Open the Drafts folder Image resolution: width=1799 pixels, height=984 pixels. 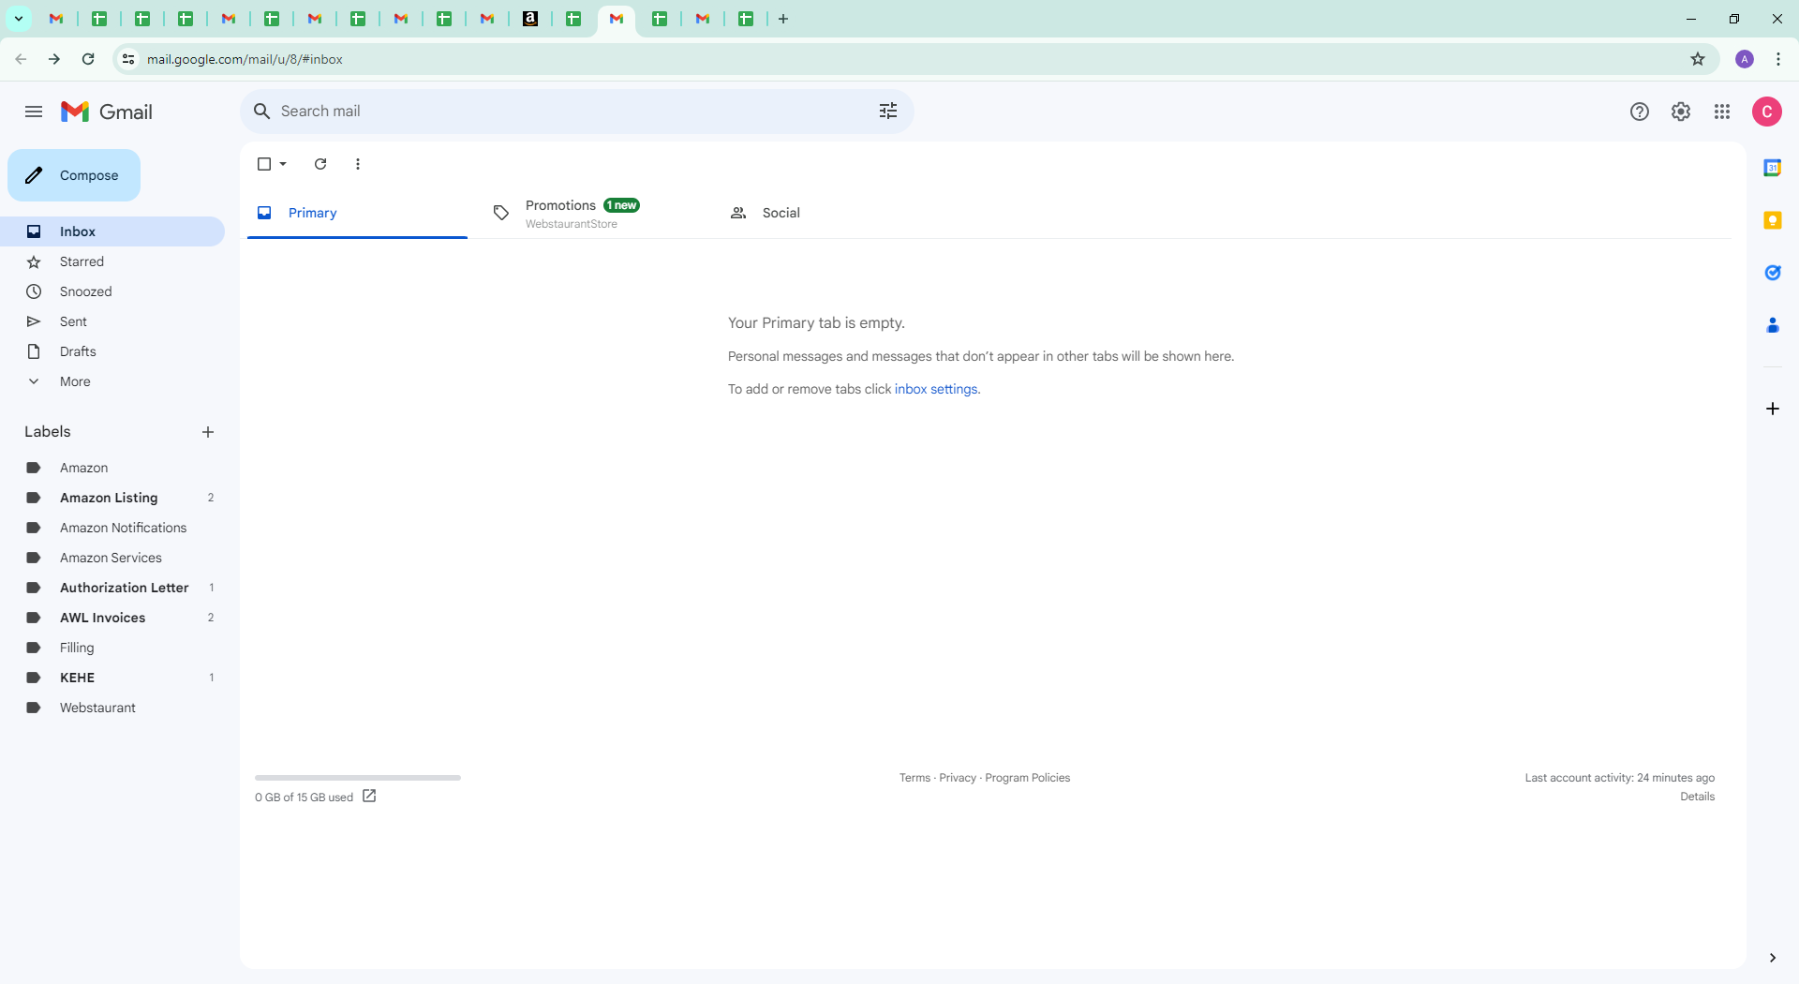(112, 351)
